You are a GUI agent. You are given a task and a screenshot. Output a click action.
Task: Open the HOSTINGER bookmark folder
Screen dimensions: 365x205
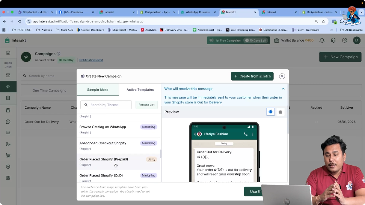tap(23, 30)
